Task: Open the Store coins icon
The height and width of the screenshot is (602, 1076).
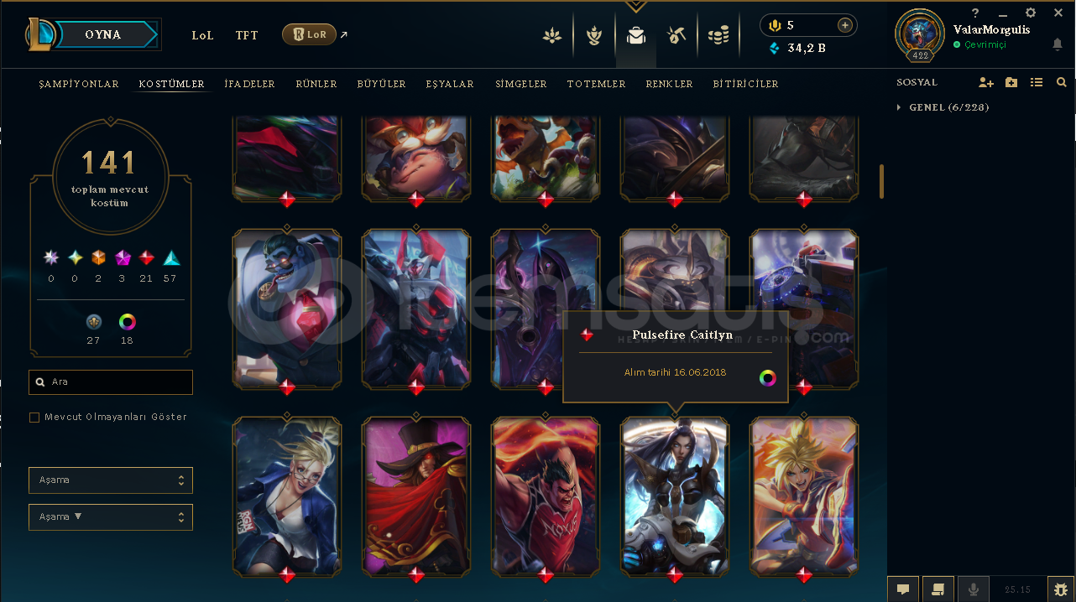Action: click(718, 35)
